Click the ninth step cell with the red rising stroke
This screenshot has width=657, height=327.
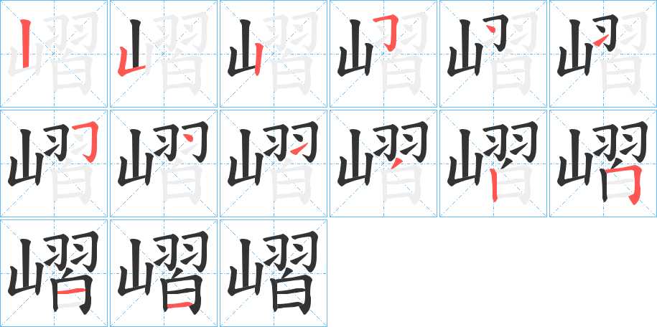[274, 163]
